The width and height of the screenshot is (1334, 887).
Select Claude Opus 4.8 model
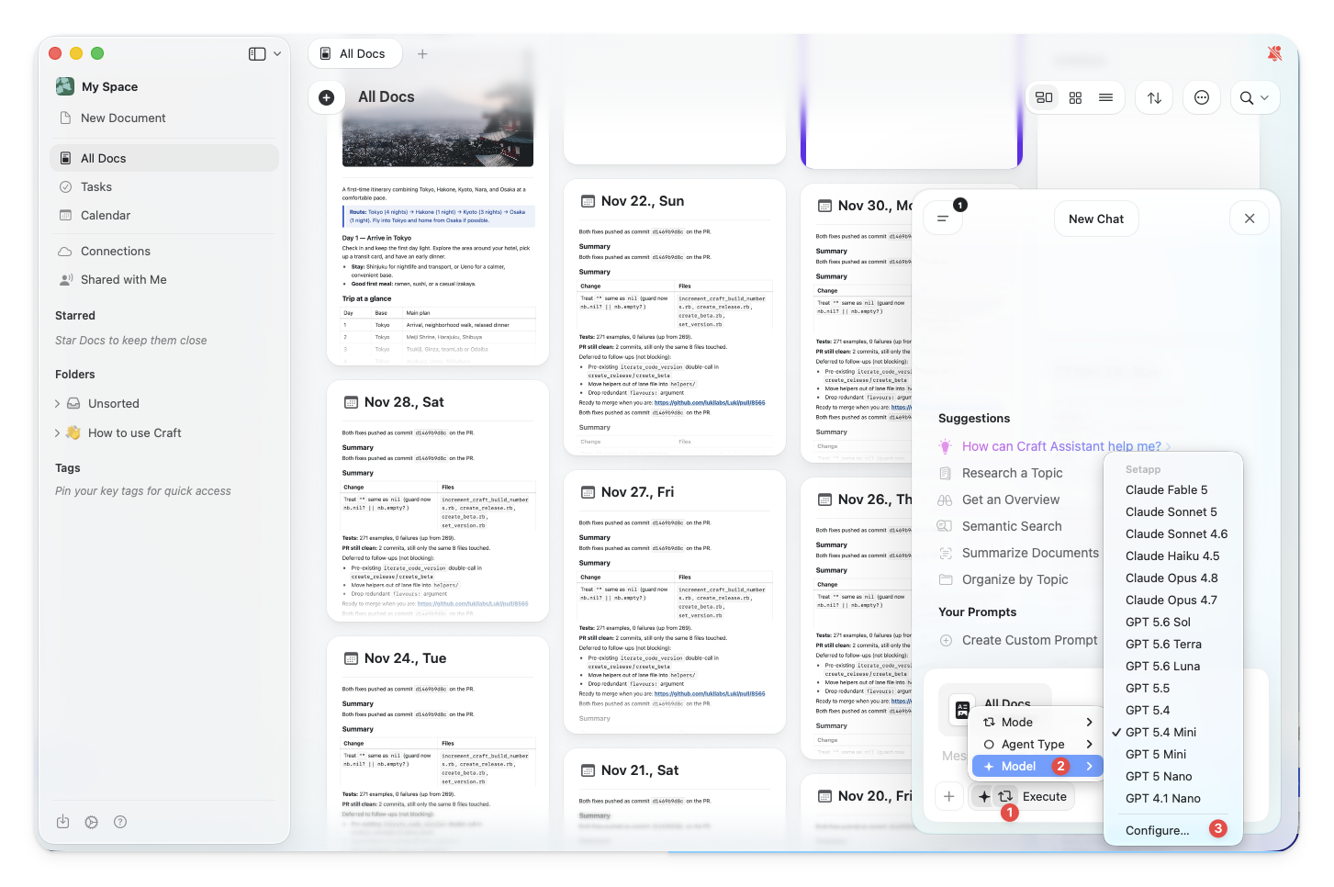1173,578
